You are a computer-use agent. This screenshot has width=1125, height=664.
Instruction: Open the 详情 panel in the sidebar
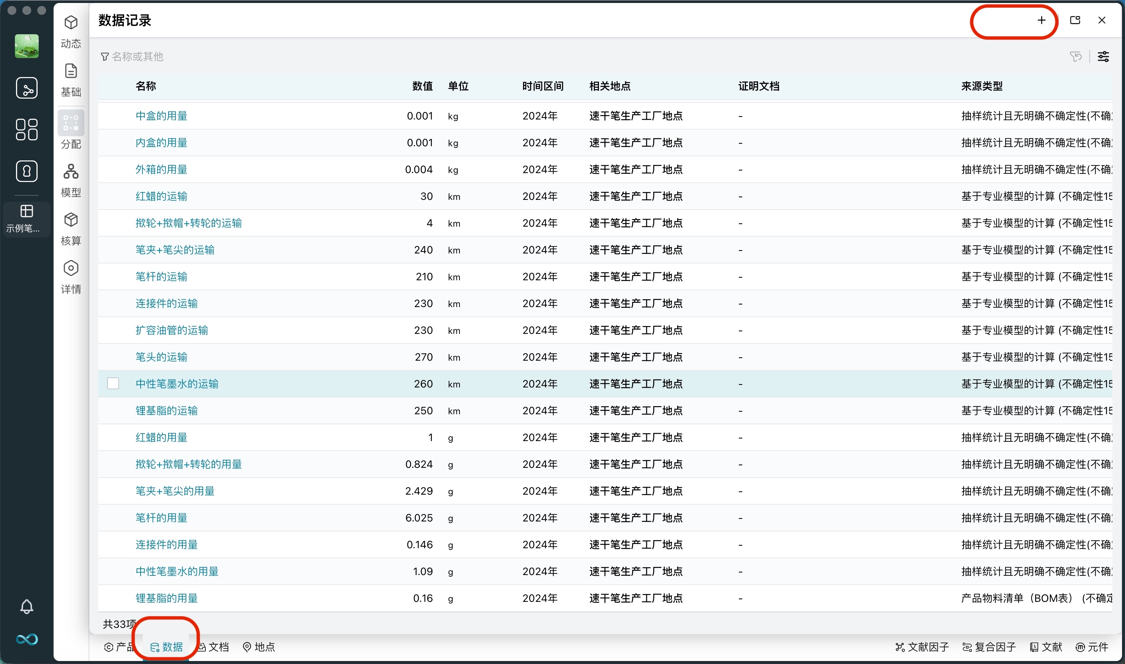point(71,275)
